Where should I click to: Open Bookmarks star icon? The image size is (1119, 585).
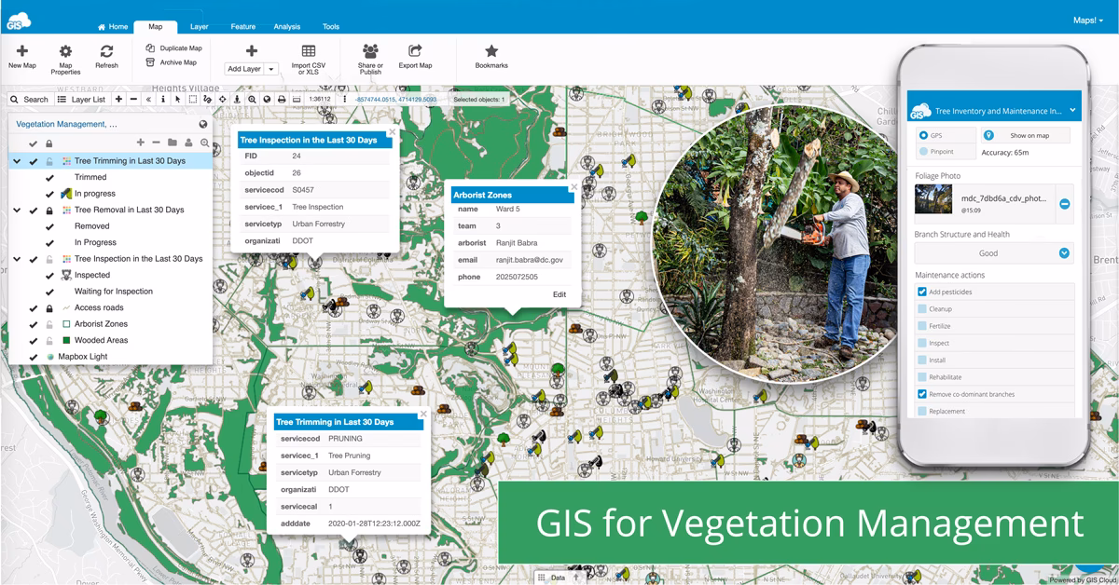[491, 51]
